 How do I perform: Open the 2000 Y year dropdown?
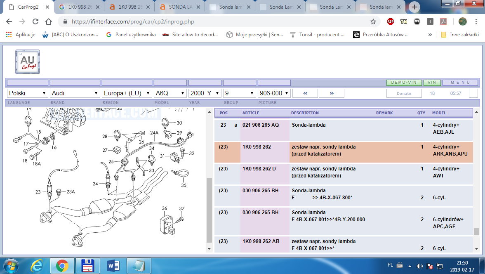click(x=205, y=93)
